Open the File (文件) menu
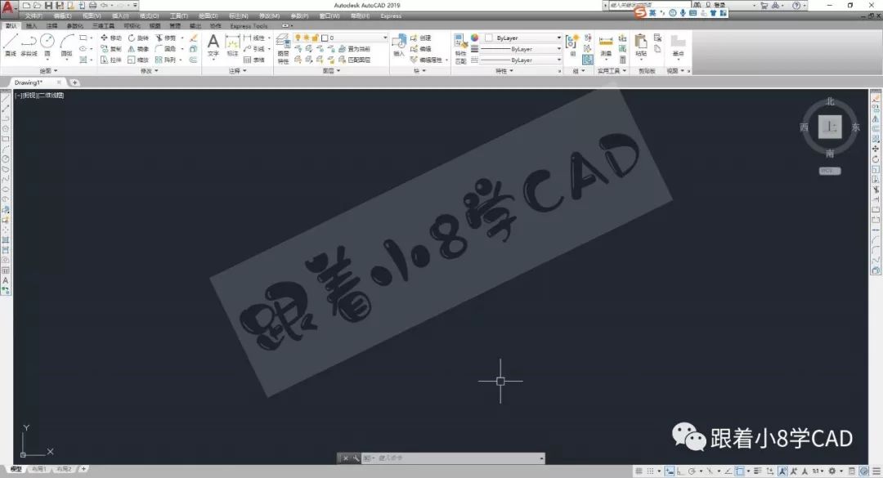883x478 pixels. pyautogui.click(x=34, y=16)
